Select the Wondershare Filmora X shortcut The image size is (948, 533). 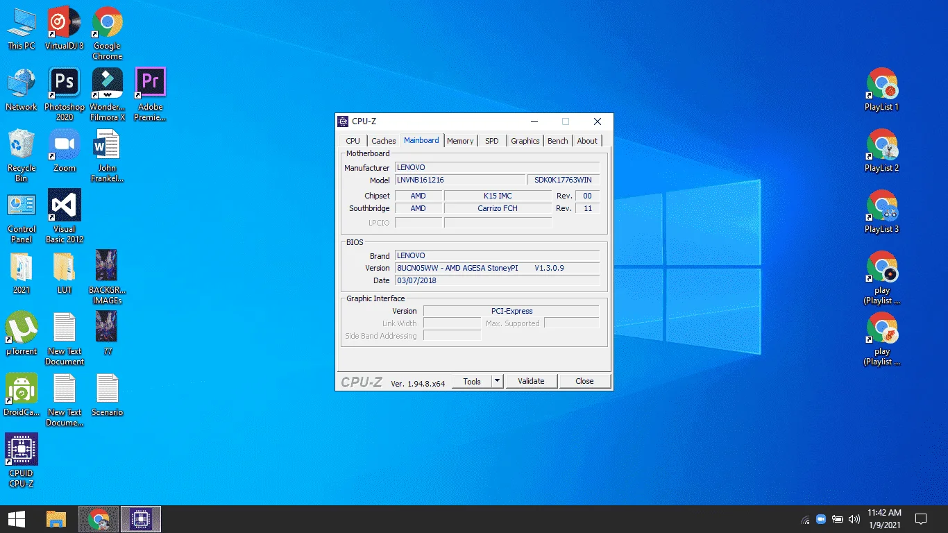tap(108, 95)
